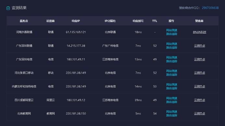Open 云测节点 link in 广东深圳电信 row
Viewport: 225px width, 126px height.
pos(199,59)
